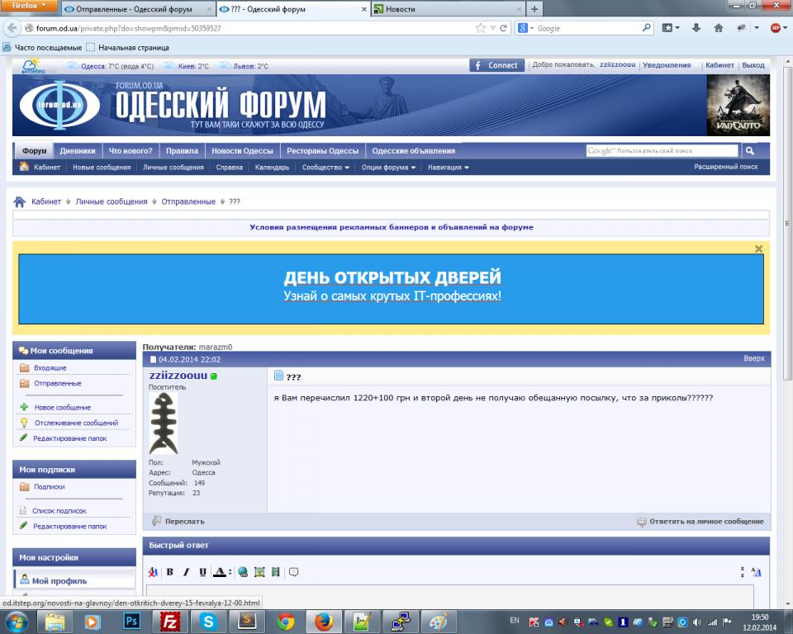Expand the Навигация dropdown menu
Image resolution: width=793 pixels, height=634 pixels.
[x=448, y=168]
